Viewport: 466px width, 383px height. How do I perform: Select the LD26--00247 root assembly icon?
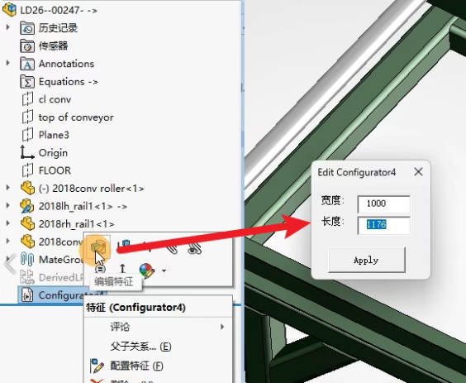pos(9,9)
